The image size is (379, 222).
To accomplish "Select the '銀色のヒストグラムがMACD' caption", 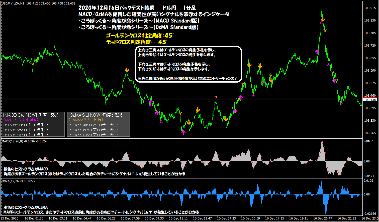I will pos(26,169).
